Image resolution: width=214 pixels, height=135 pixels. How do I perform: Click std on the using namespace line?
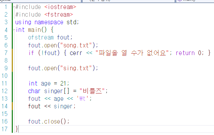pyautogui.click(x=71, y=22)
